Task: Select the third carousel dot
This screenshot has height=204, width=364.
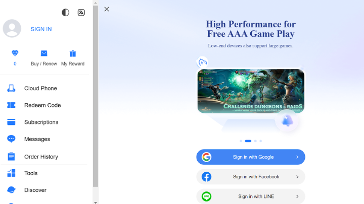Action: tap(255, 141)
